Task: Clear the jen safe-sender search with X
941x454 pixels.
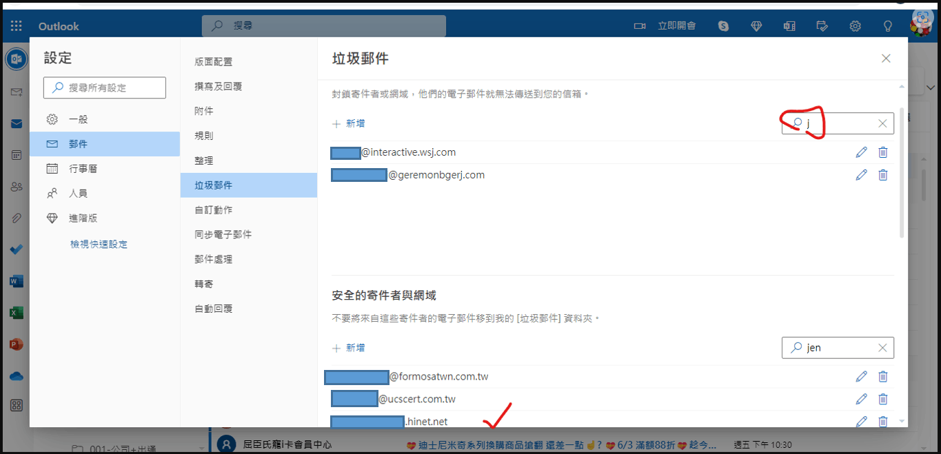Action: 882,347
